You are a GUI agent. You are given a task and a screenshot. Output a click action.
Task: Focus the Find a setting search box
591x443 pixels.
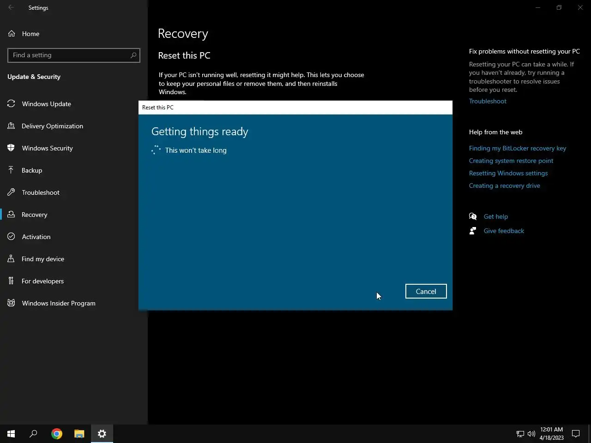74,55
